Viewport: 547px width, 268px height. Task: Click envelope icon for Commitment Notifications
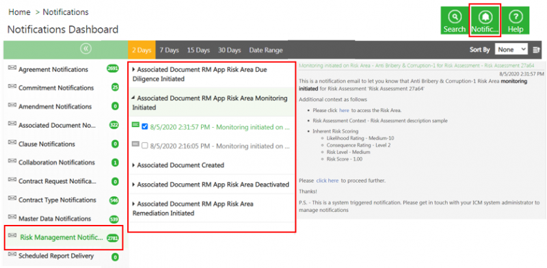tap(12, 86)
